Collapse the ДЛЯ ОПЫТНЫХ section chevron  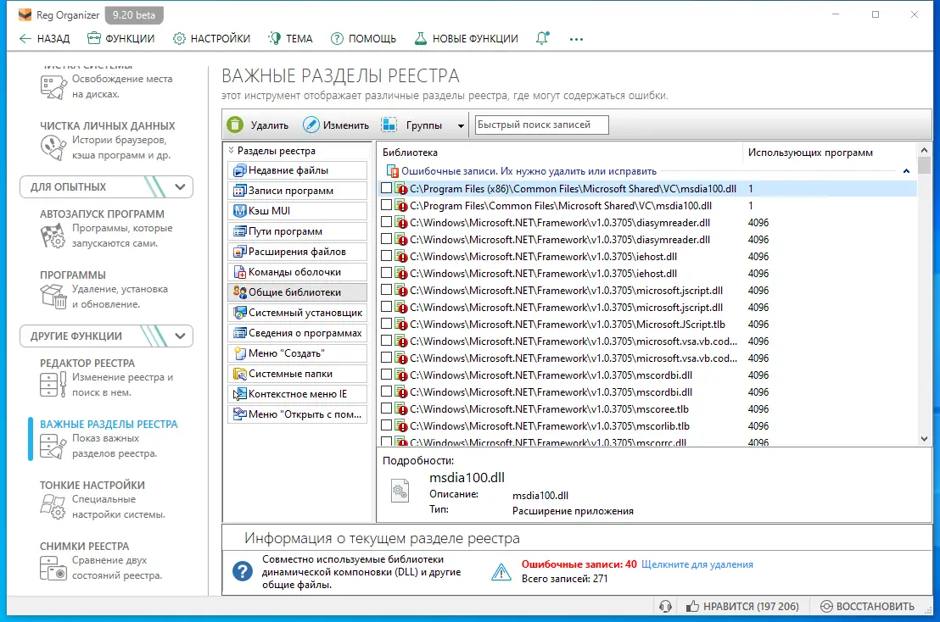(x=180, y=186)
